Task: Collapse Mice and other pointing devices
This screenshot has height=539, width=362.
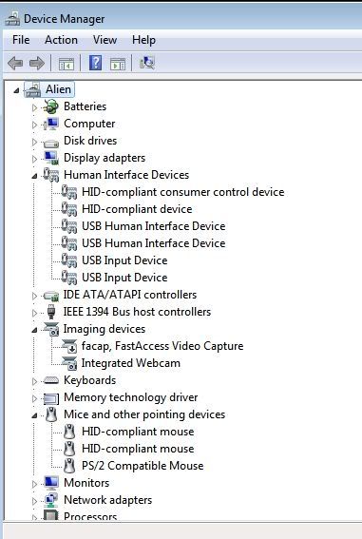Action: 34,416
